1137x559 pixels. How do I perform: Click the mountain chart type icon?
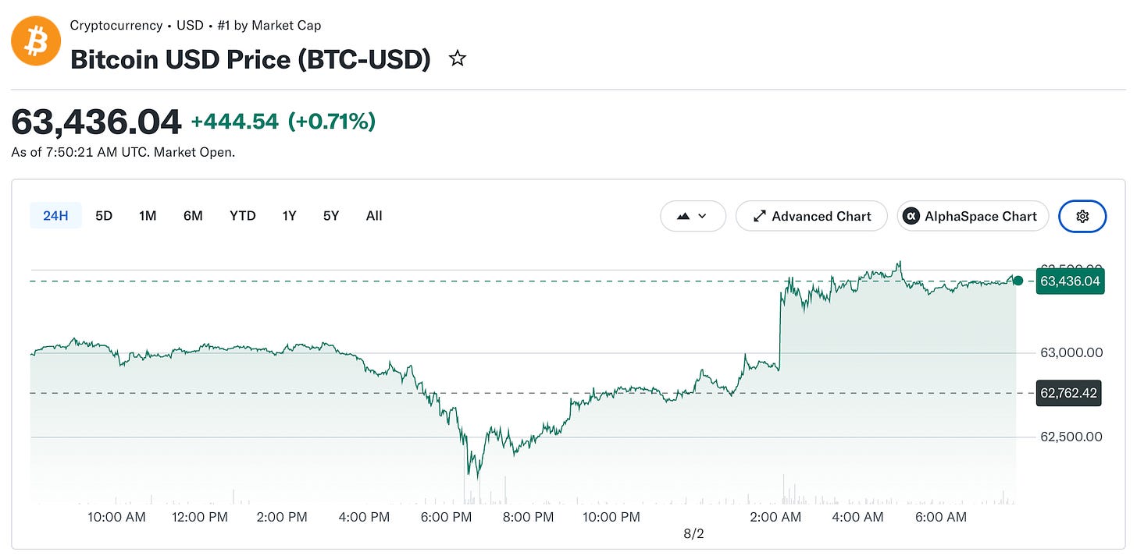click(x=683, y=217)
